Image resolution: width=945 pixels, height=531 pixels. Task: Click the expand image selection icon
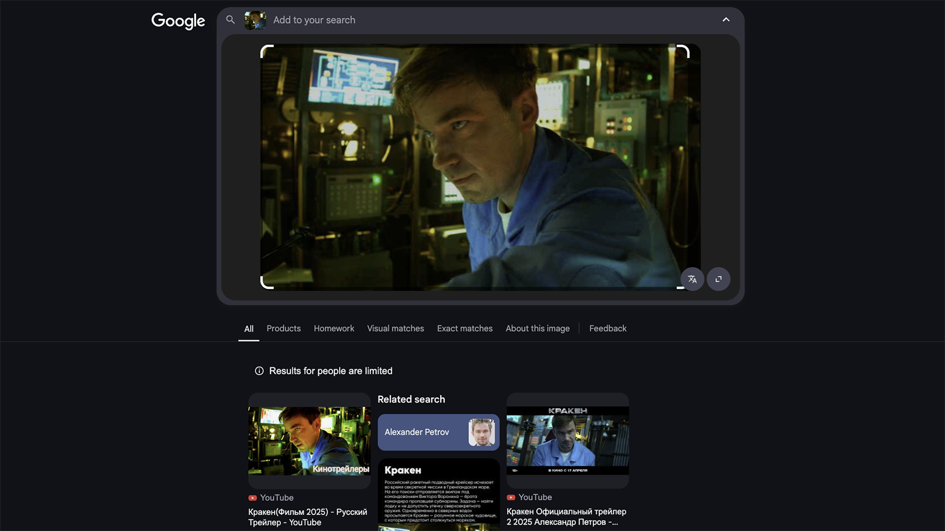(719, 279)
